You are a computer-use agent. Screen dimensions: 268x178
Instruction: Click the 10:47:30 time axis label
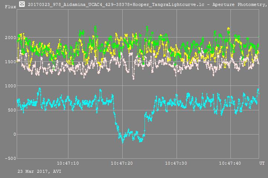(x=176, y=163)
